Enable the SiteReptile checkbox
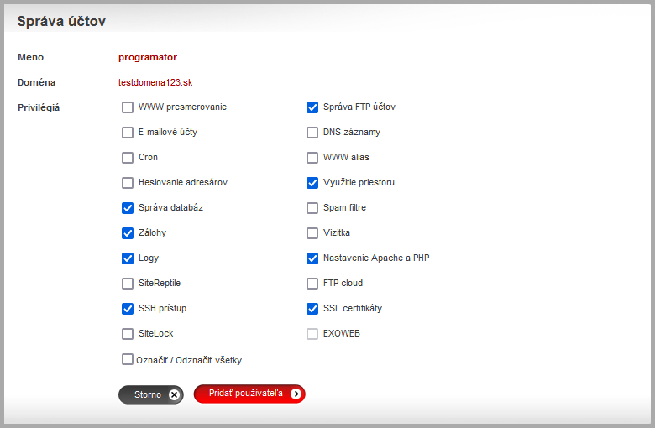This screenshot has height=428, width=655. [x=128, y=284]
